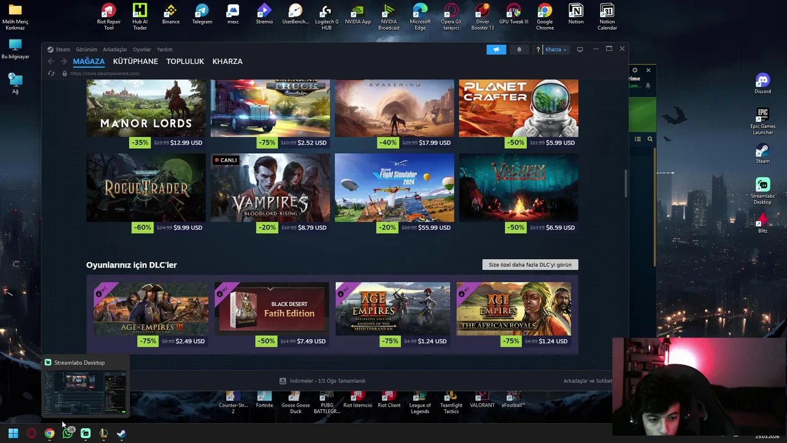787x443 pixels.
Task: Open the Planet Crafter game card
Action: tap(519, 108)
